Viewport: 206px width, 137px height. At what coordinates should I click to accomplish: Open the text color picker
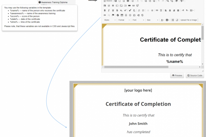coord(162,20)
